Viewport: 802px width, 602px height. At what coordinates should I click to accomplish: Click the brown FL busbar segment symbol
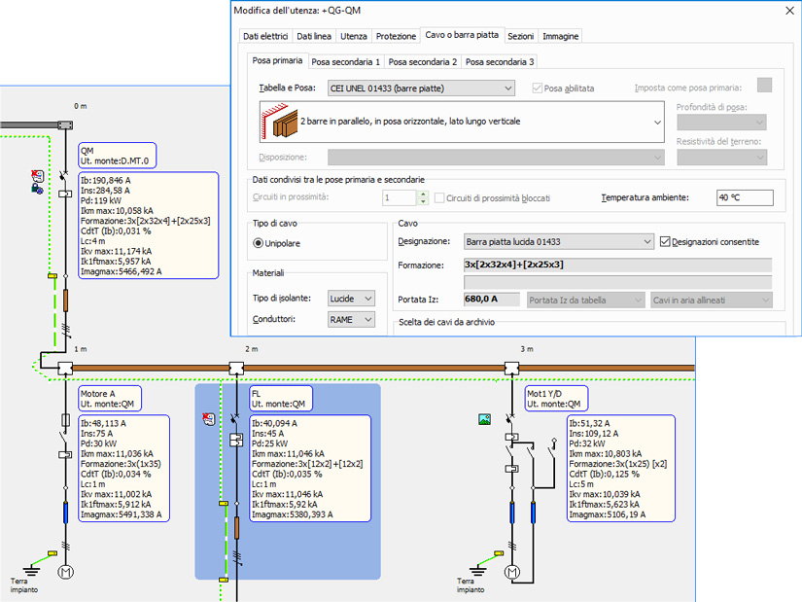[236, 528]
